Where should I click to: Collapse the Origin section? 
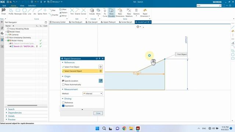63,76
